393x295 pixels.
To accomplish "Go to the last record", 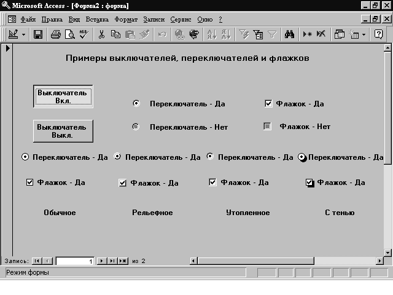I will 112,261.
